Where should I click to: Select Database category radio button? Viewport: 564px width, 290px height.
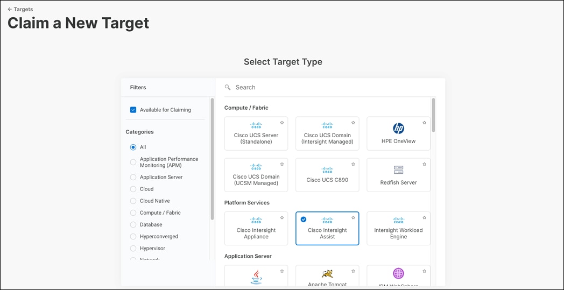[x=133, y=224]
